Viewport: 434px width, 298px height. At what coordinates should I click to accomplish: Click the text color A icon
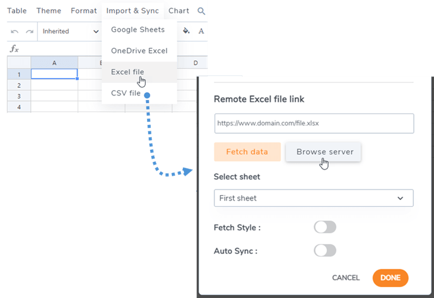click(x=201, y=31)
